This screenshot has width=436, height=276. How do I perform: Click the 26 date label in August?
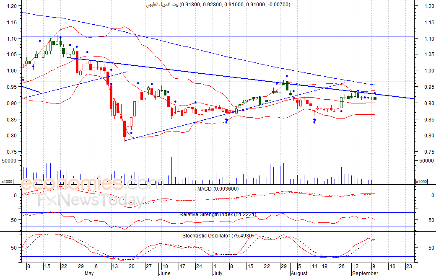point(341,266)
